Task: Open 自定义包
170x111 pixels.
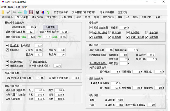Action: [x=123, y=12]
